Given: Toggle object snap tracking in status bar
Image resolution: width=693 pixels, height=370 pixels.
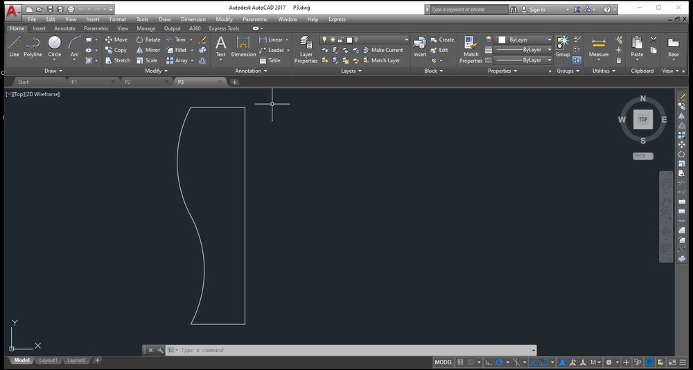Looking at the screenshot, I should [x=533, y=362].
